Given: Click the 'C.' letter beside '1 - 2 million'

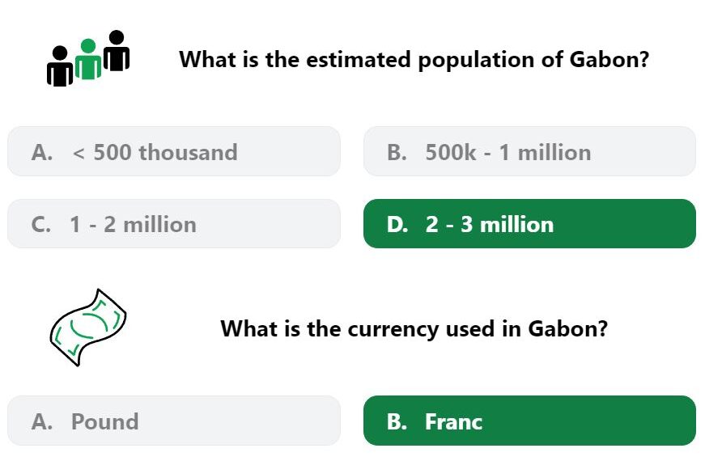Looking at the screenshot, I should 41,224.
